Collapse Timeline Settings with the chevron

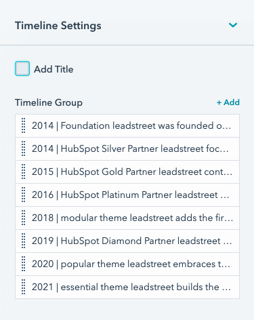coord(233,25)
